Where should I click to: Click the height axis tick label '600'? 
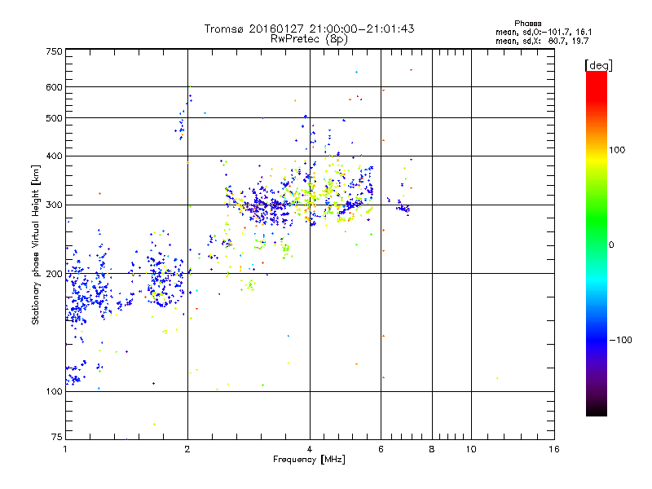55,87
